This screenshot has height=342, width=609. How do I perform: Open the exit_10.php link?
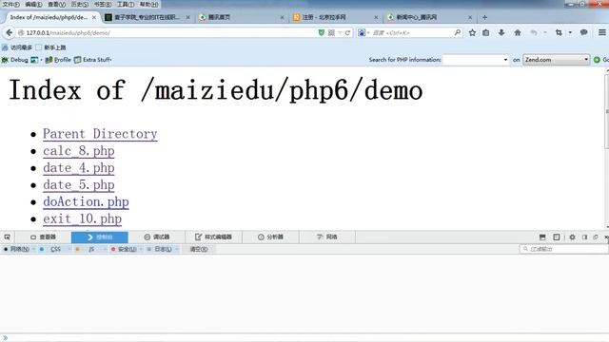[x=83, y=218]
